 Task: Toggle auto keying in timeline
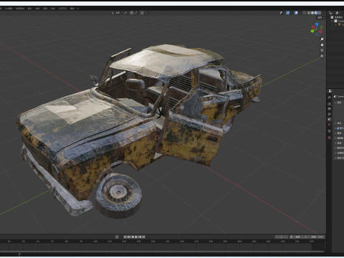click(x=117, y=236)
